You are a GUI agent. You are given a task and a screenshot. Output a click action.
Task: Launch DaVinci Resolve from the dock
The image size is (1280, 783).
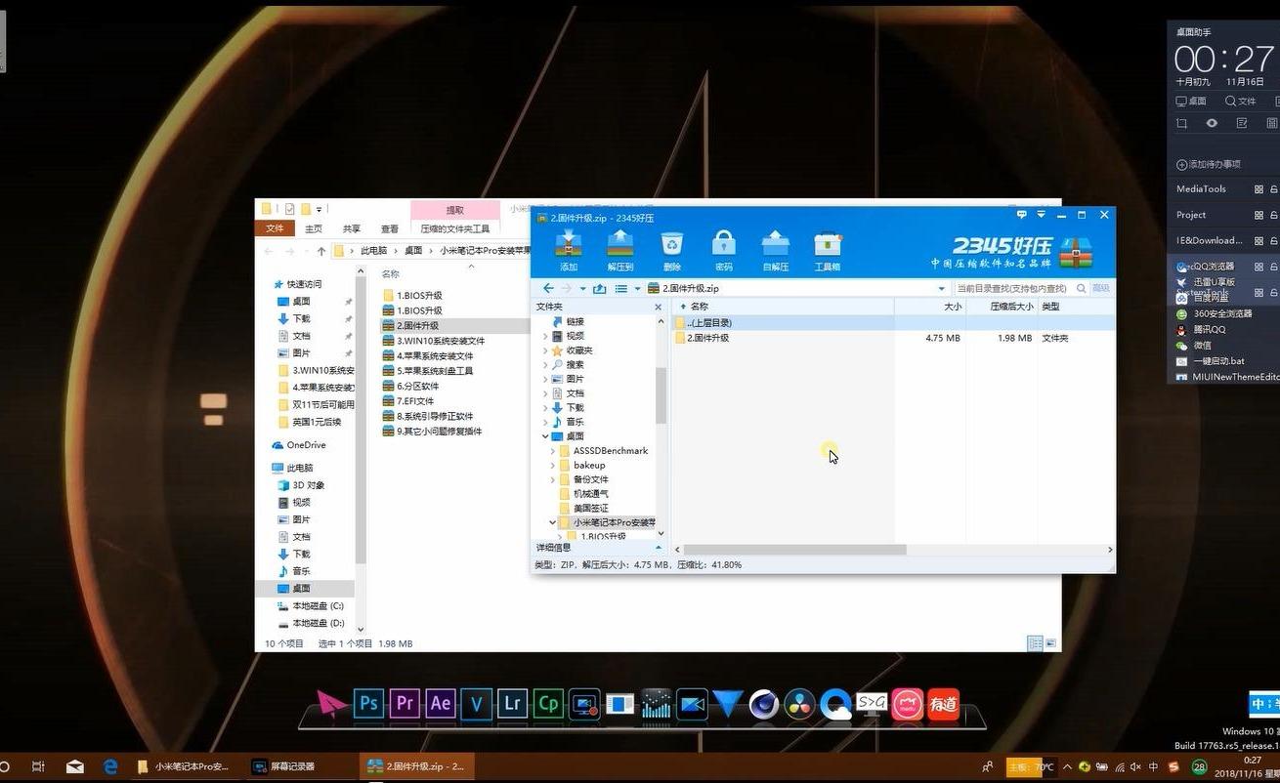coord(799,704)
